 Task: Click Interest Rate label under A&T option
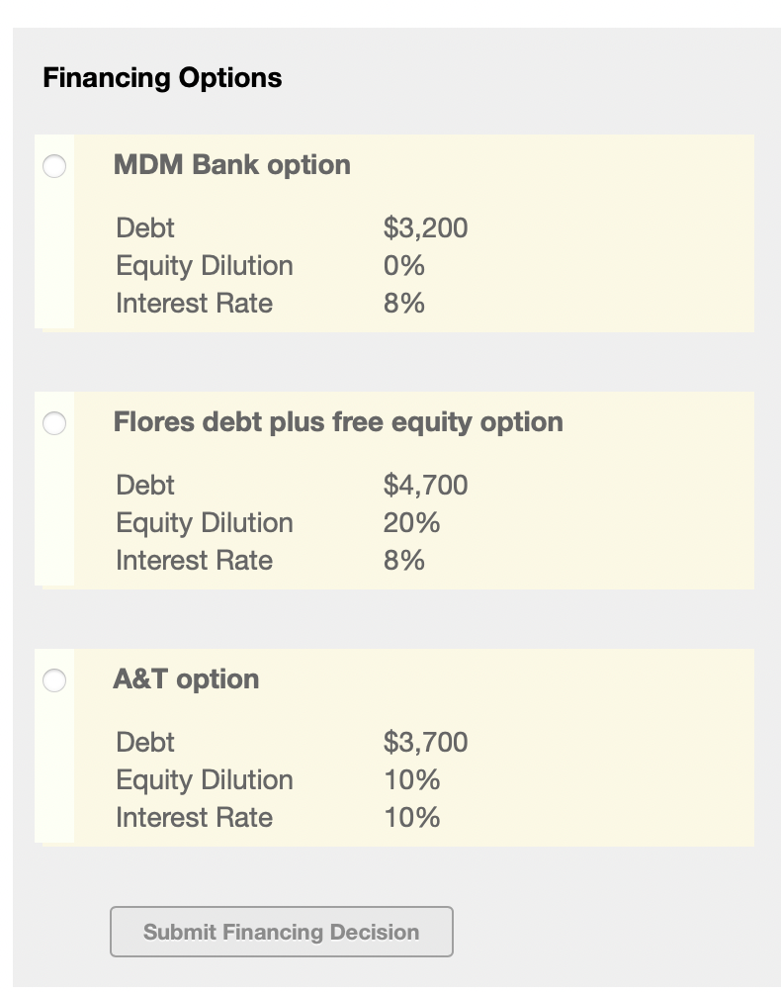point(194,818)
